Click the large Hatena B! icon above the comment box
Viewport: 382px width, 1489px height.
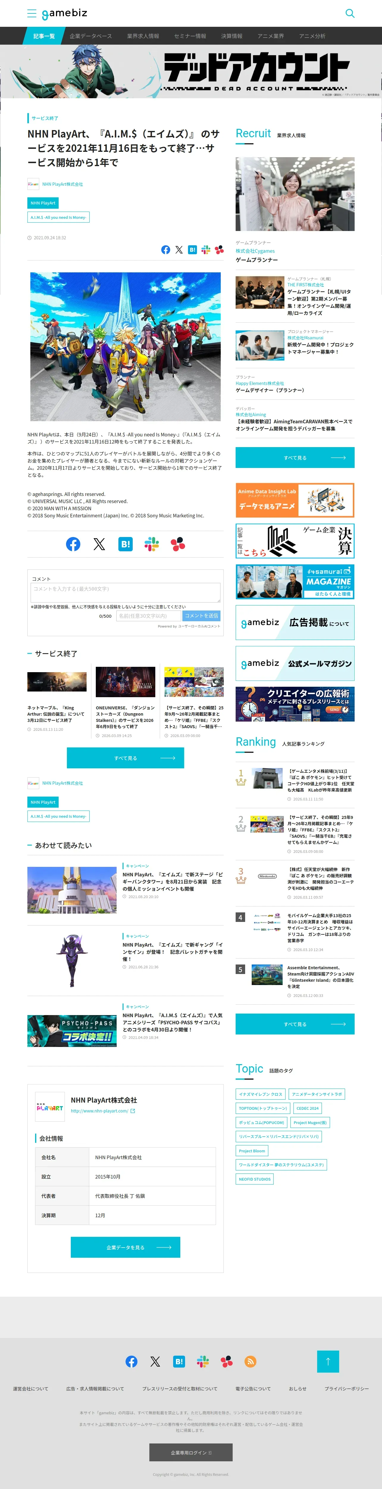pyautogui.click(x=126, y=544)
